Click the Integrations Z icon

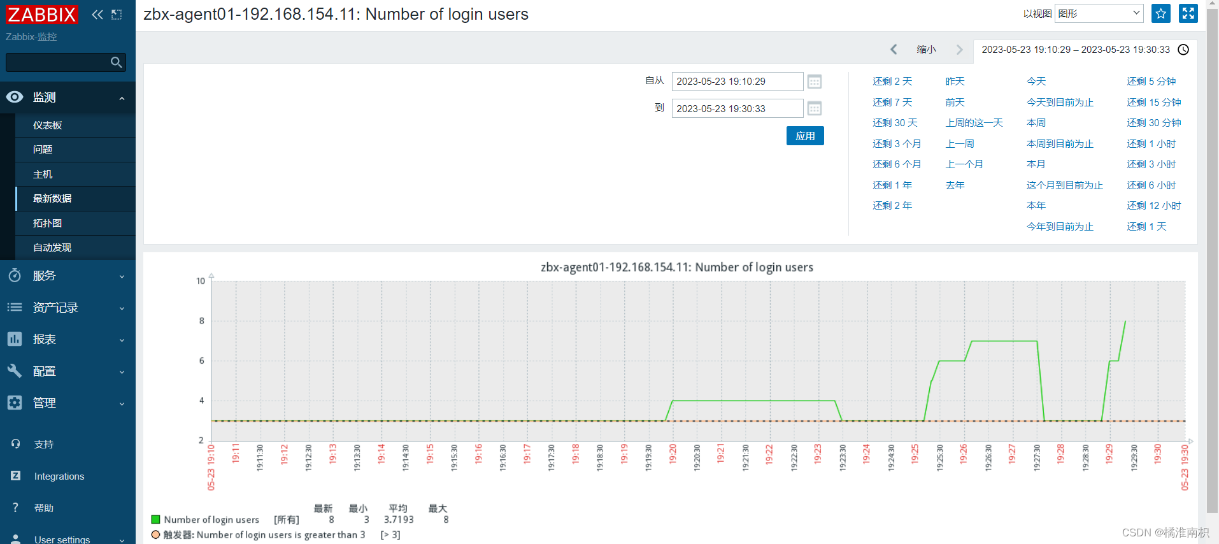click(x=16, y=476)
